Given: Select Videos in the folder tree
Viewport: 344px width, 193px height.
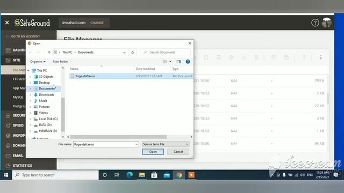Looking at the screenshot, I should tap(43, 113).
